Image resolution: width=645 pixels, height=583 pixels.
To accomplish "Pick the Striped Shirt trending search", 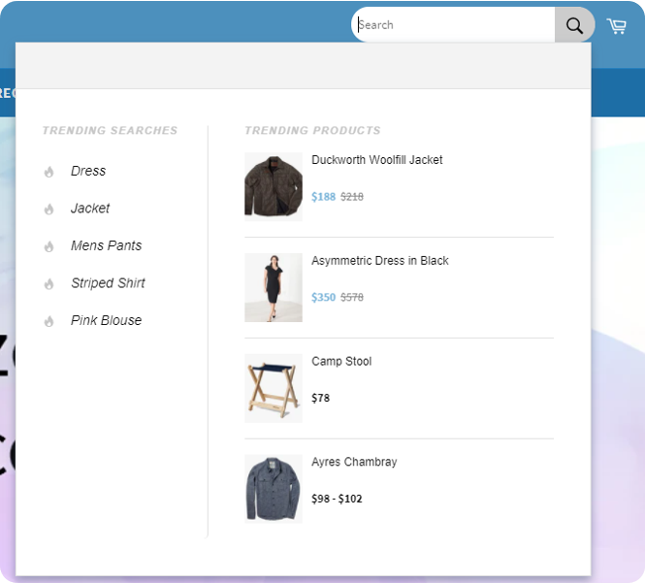I will click(108, 283).
